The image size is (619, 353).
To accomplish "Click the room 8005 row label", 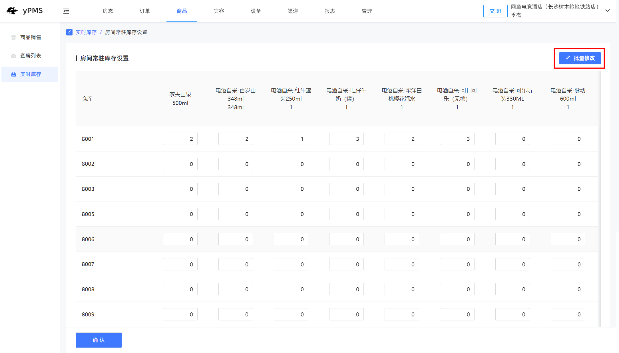I will click(88, 214).
